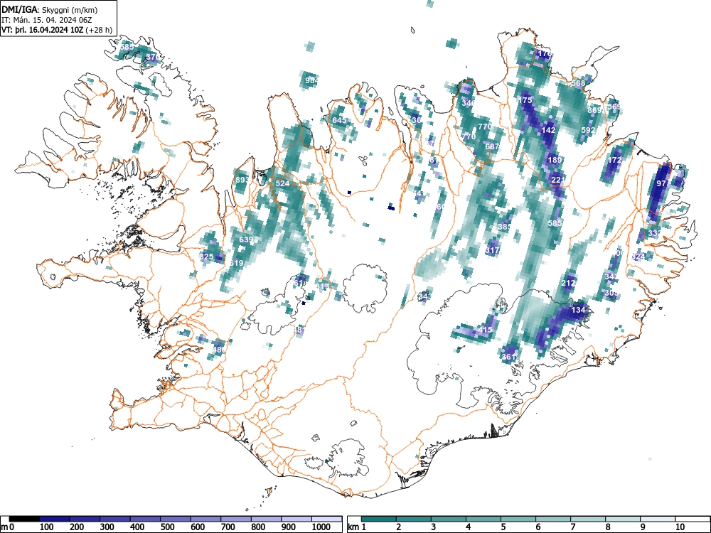This screenshot has height=533, width=711.
Task: Click the visibility value 984 on the map
Action: pos(312,80)
